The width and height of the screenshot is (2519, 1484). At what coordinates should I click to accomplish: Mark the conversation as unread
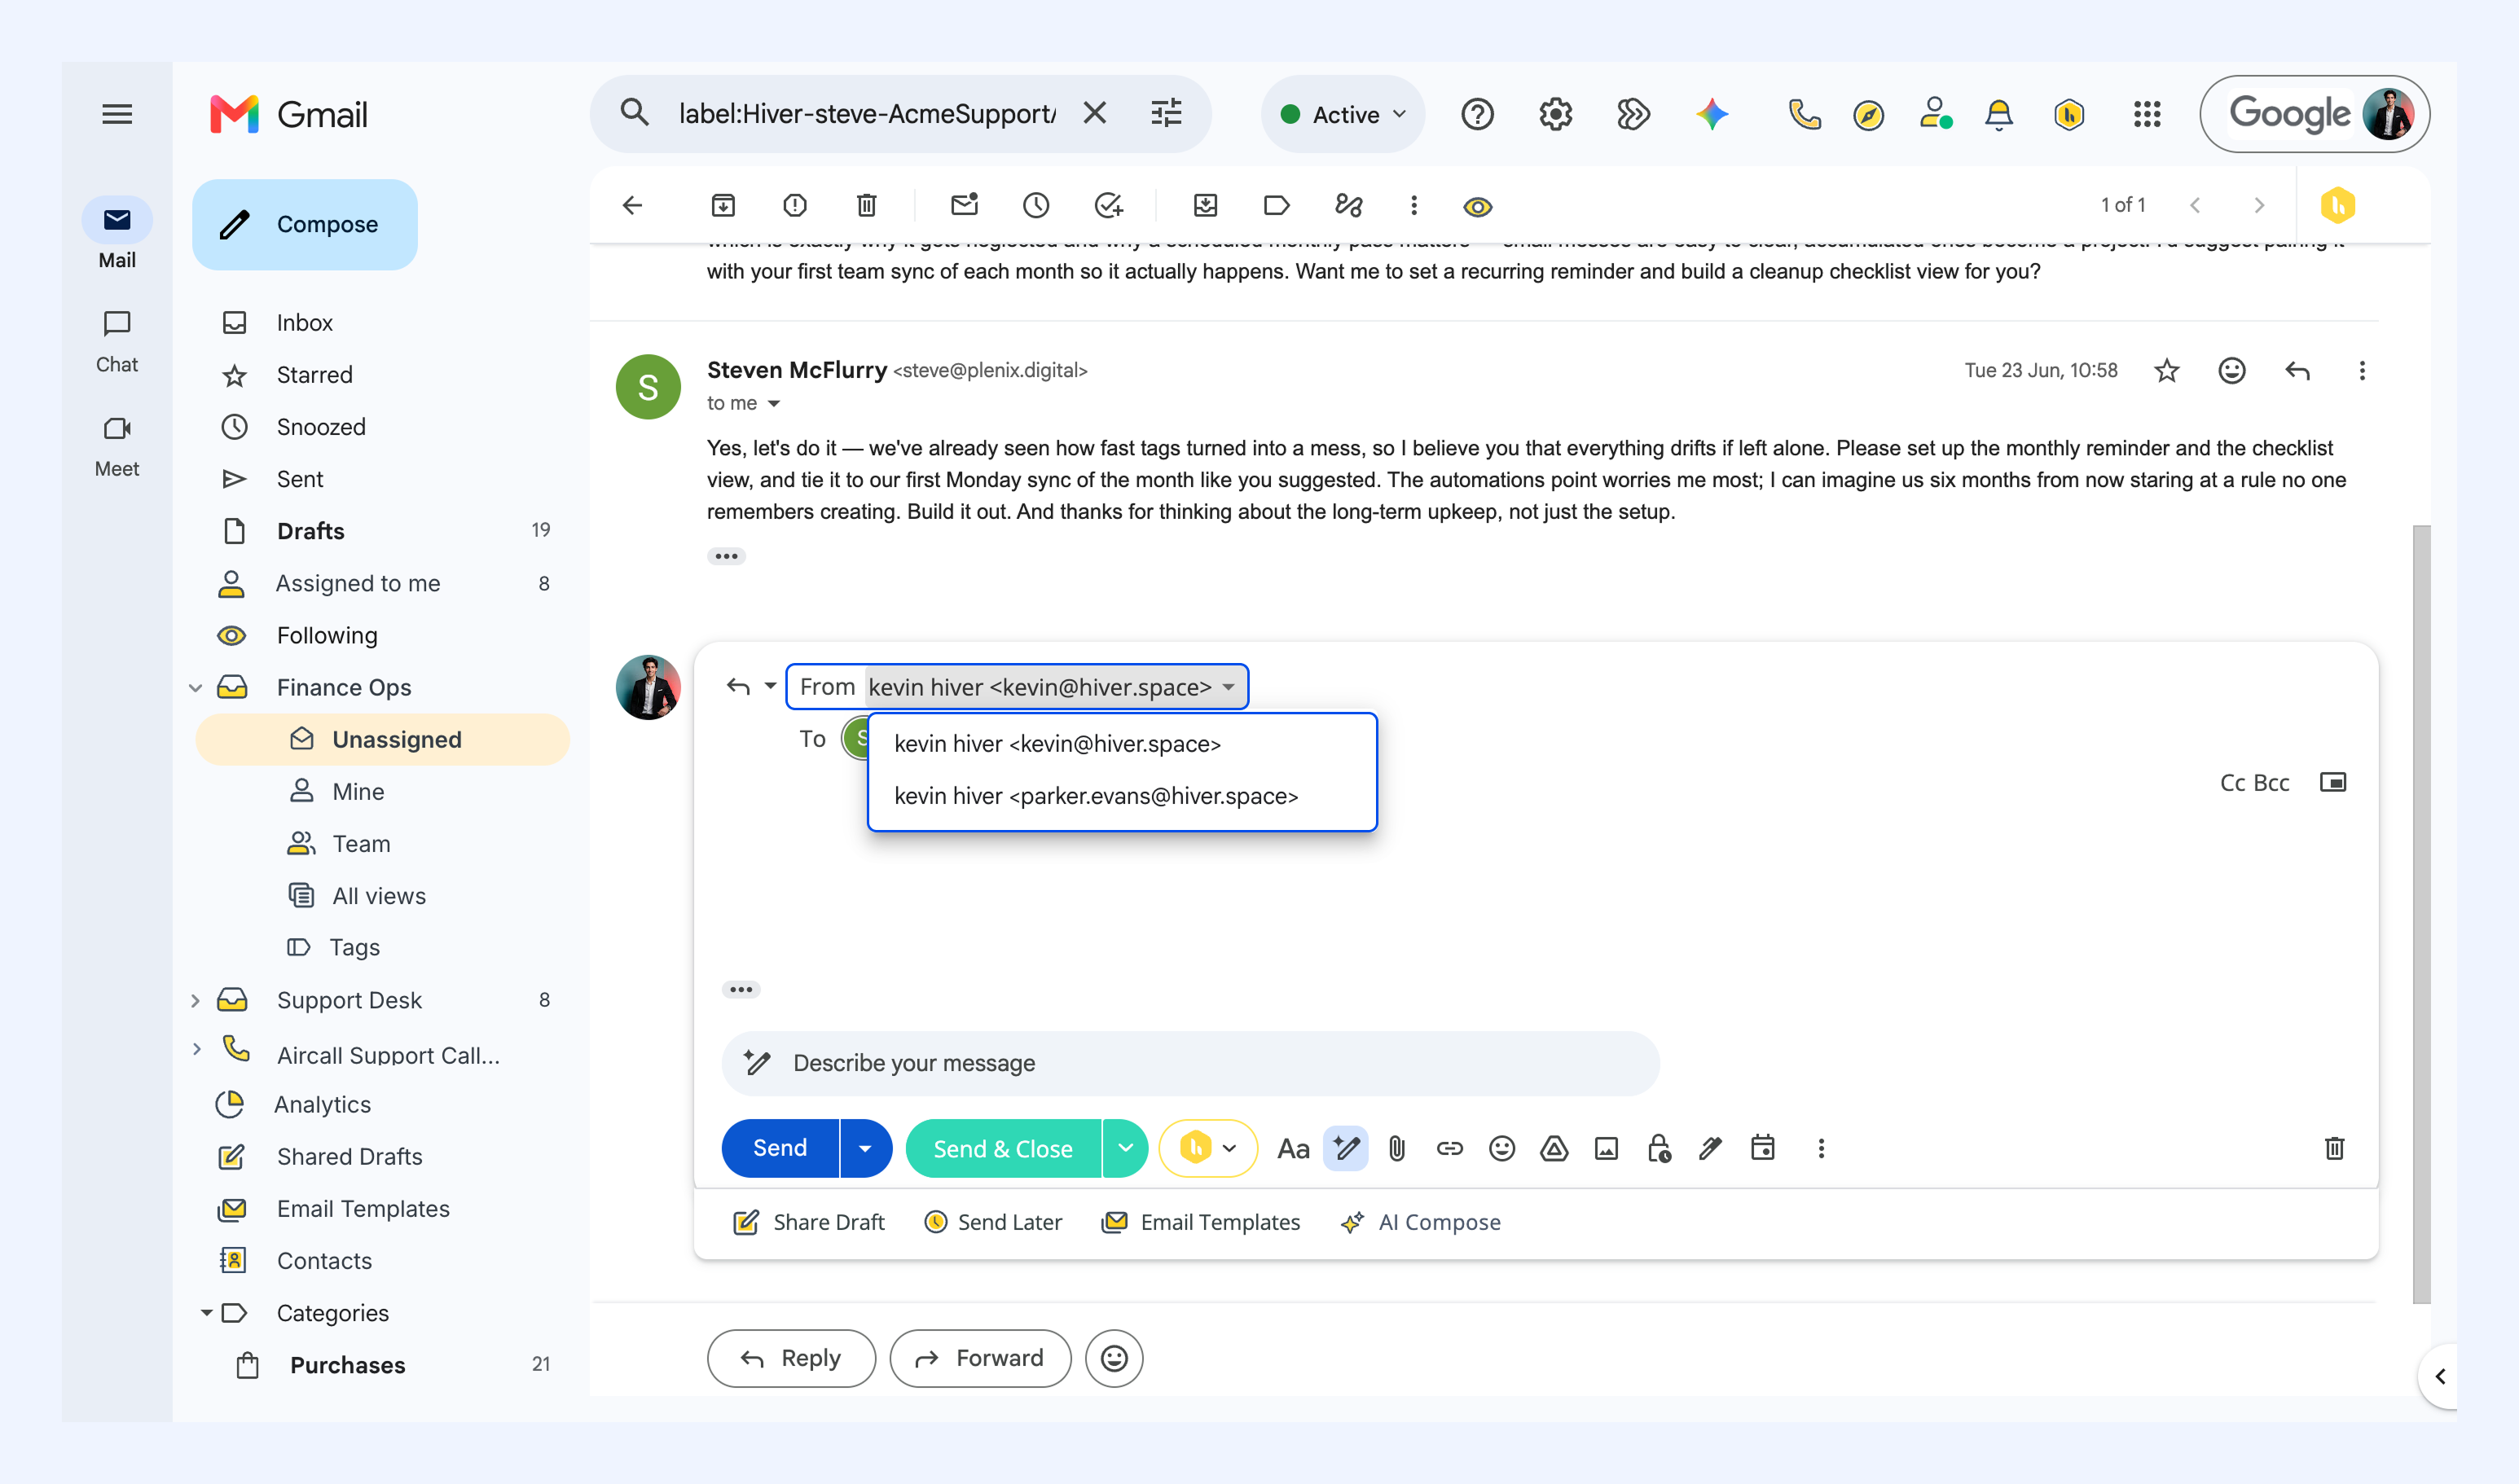tap(964, 205)
